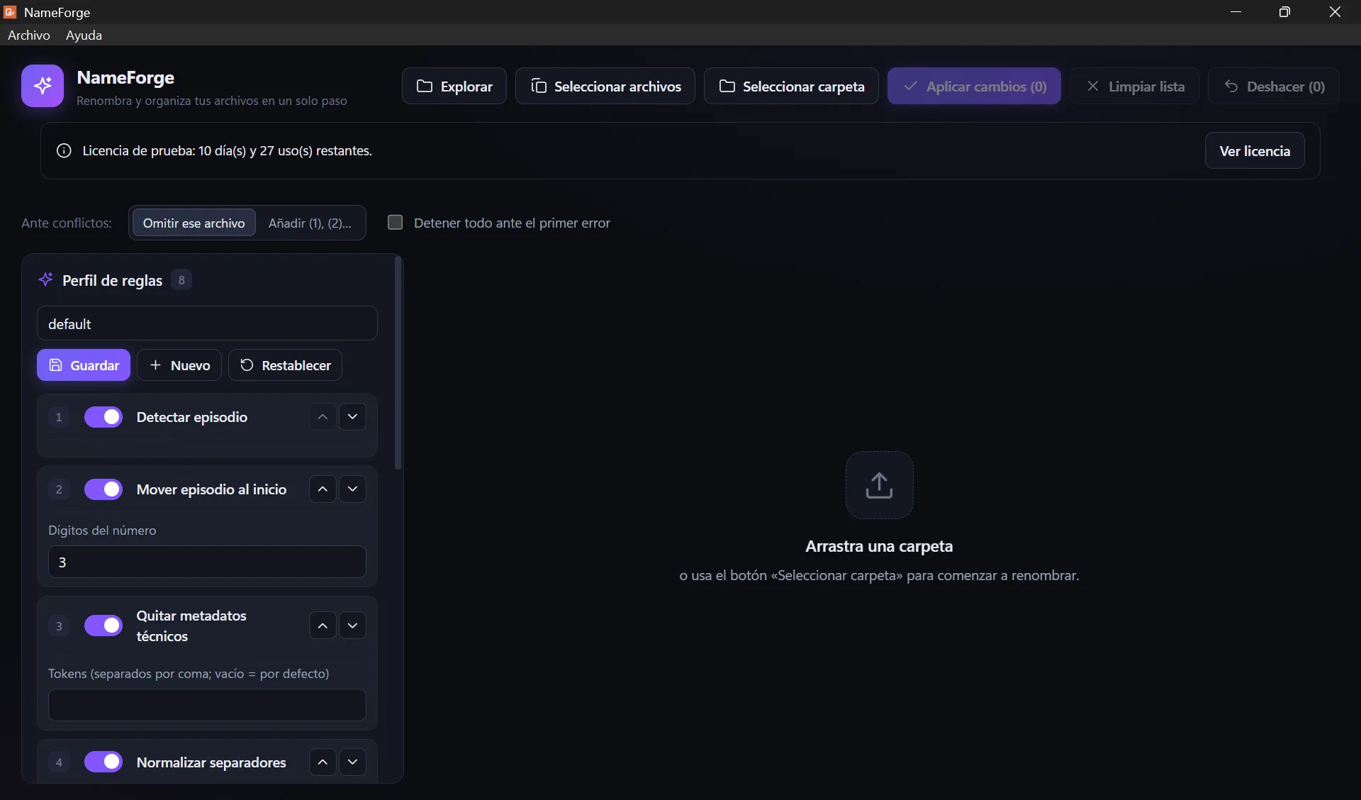This screenshot has width=1361, height=800.
Task: Click rule number 4 badge
Action: [x=59, y=762]
